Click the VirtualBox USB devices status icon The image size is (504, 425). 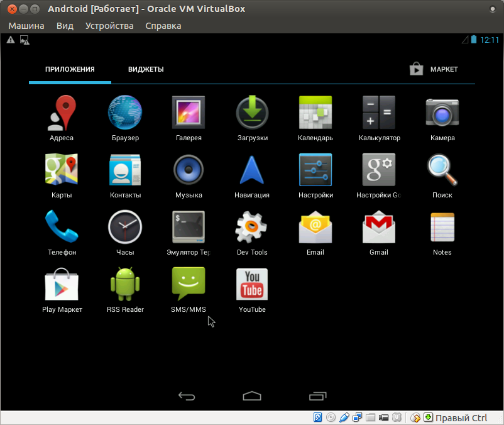[x=344, y=417]
